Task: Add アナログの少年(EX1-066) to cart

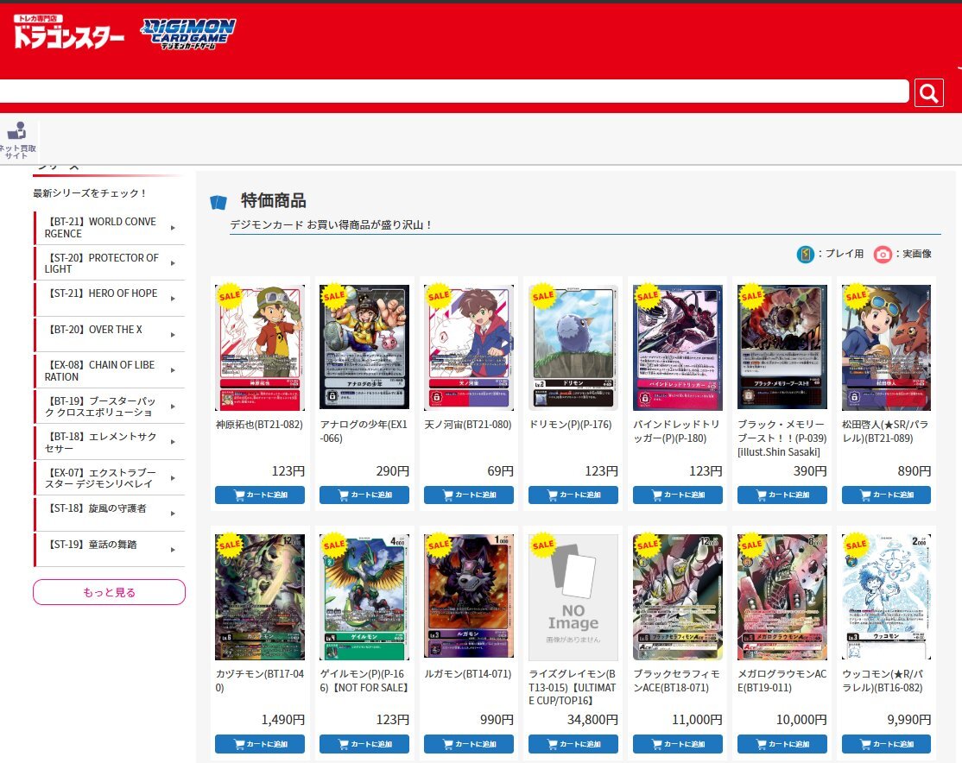Action: (x=364, y=495)
